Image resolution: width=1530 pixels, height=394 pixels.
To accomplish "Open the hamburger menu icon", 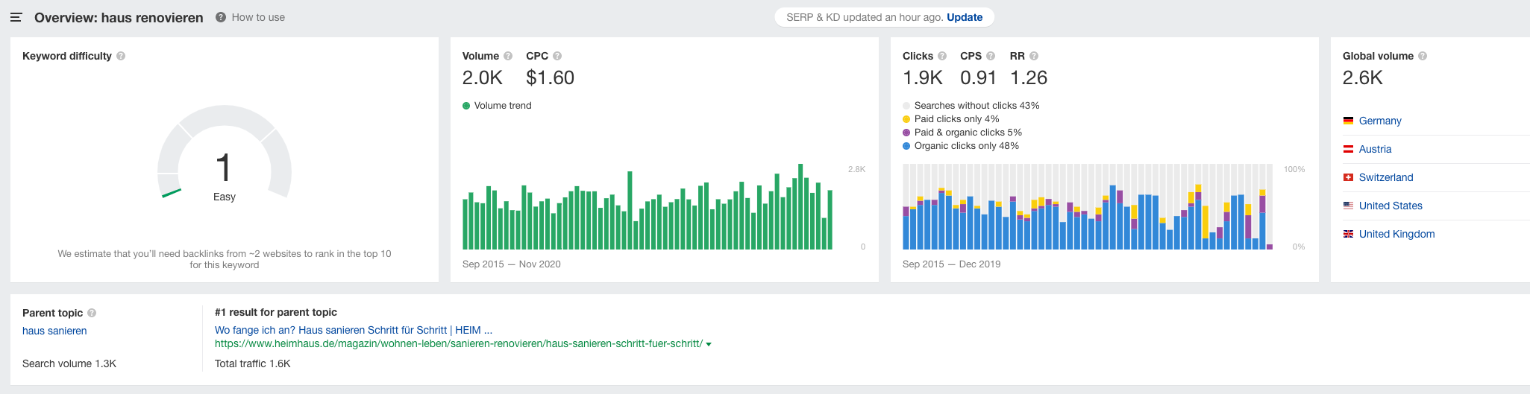I will coord(16,17).
